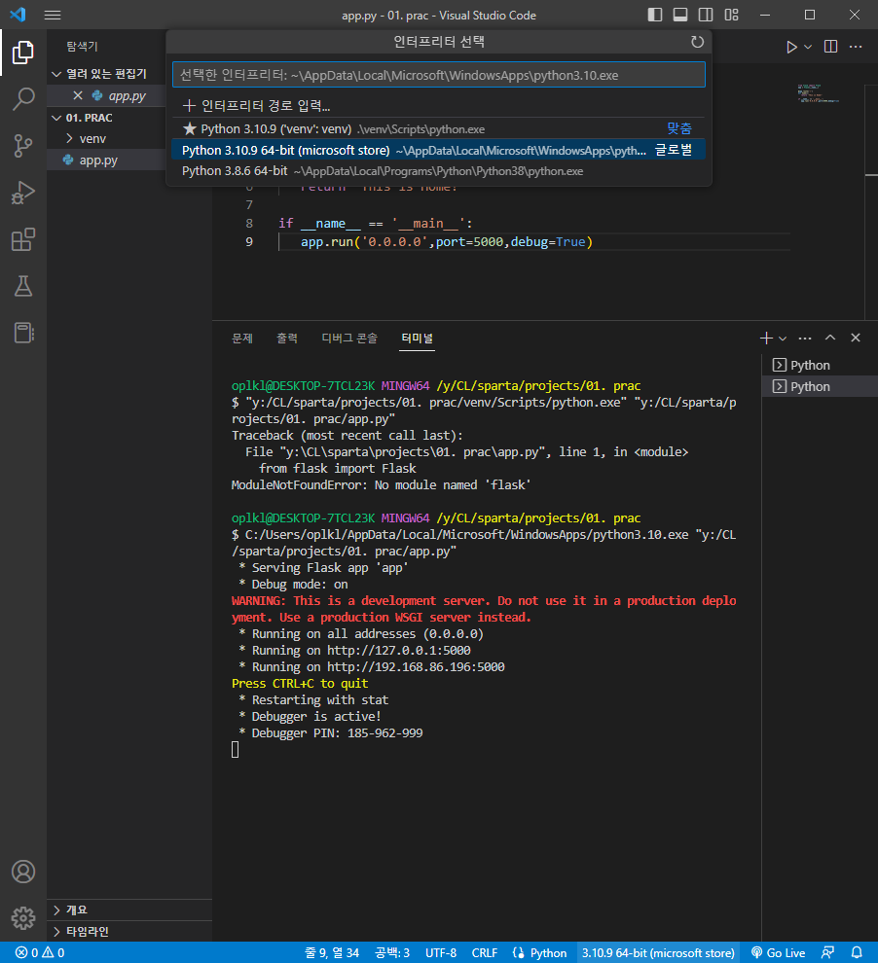Click line and column status 줄 9, 열 34
Viewport: 878px width, 963px height.
(x=332, y=952)
